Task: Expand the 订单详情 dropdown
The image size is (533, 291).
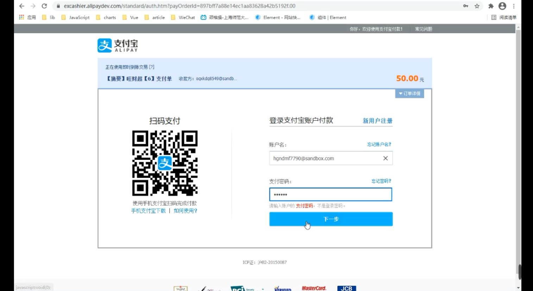Action: (409, 93)
